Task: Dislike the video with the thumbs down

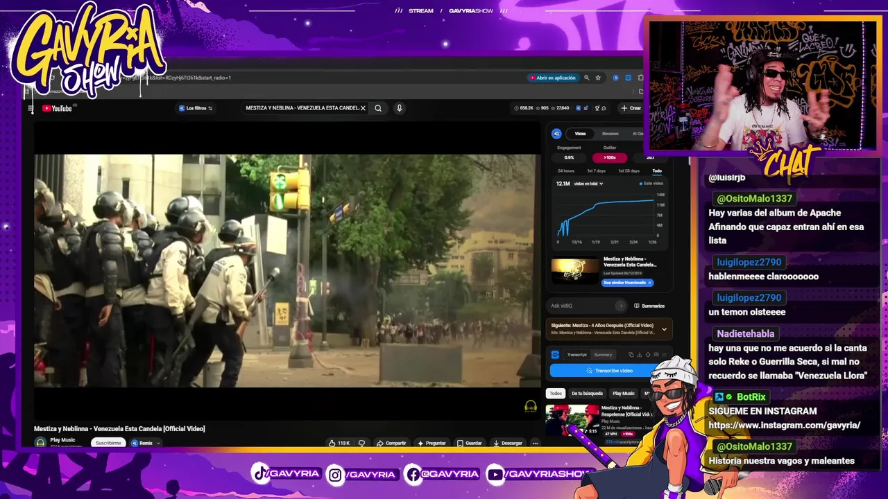Action: tap(361, 443)
